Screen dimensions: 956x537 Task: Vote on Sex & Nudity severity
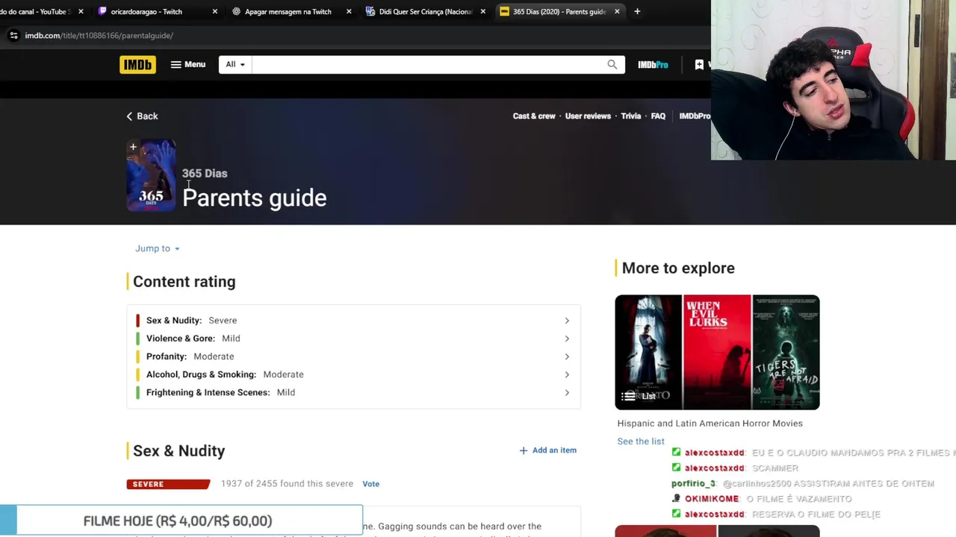370,484
